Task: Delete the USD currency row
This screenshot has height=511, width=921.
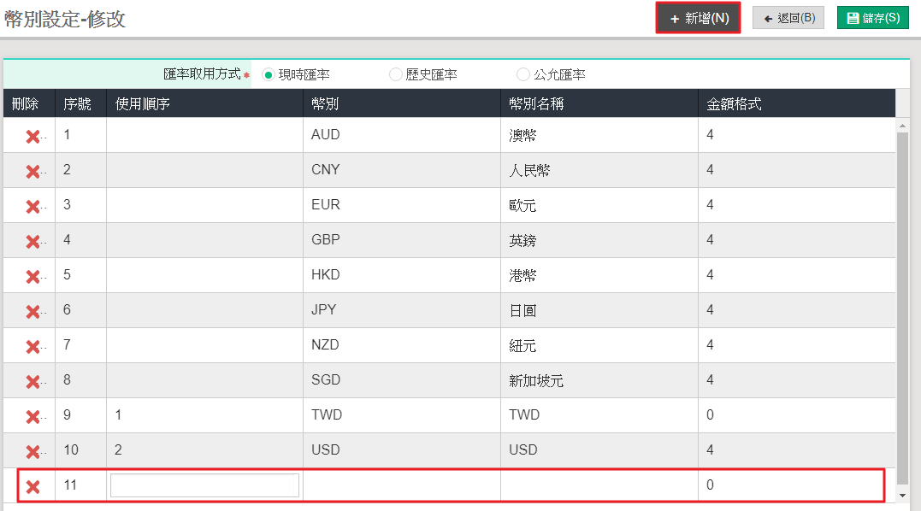Action: (32, 452)
